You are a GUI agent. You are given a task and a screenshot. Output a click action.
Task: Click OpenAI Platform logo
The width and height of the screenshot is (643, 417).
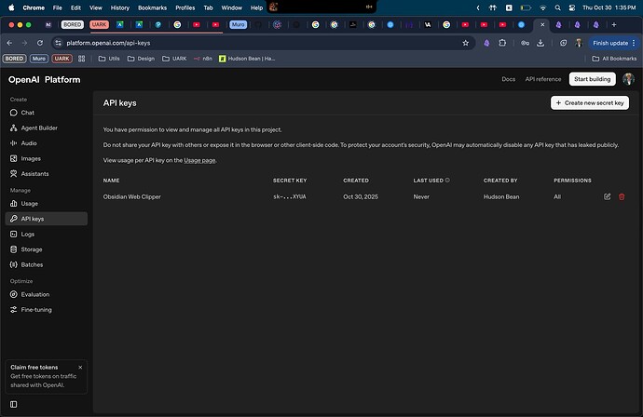(x=45, y=79)
